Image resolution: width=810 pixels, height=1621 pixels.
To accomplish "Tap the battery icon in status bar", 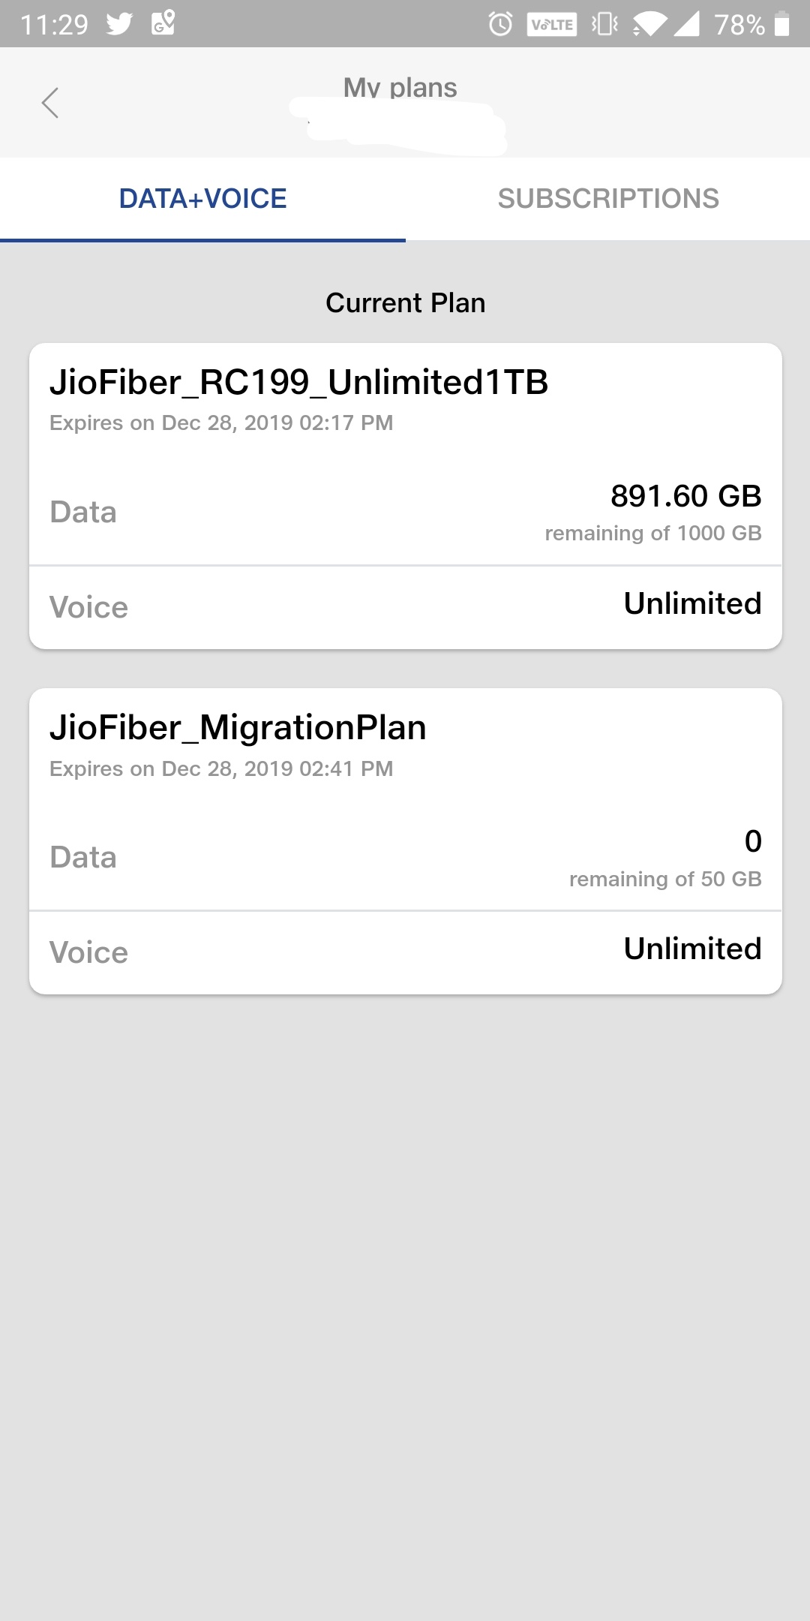I will coord(782,24).
